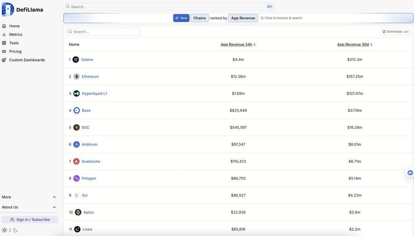The height and width of the screenshot is (236, 414).
Task: Click the Sui chain logo
Action: (x=76, y=195)
